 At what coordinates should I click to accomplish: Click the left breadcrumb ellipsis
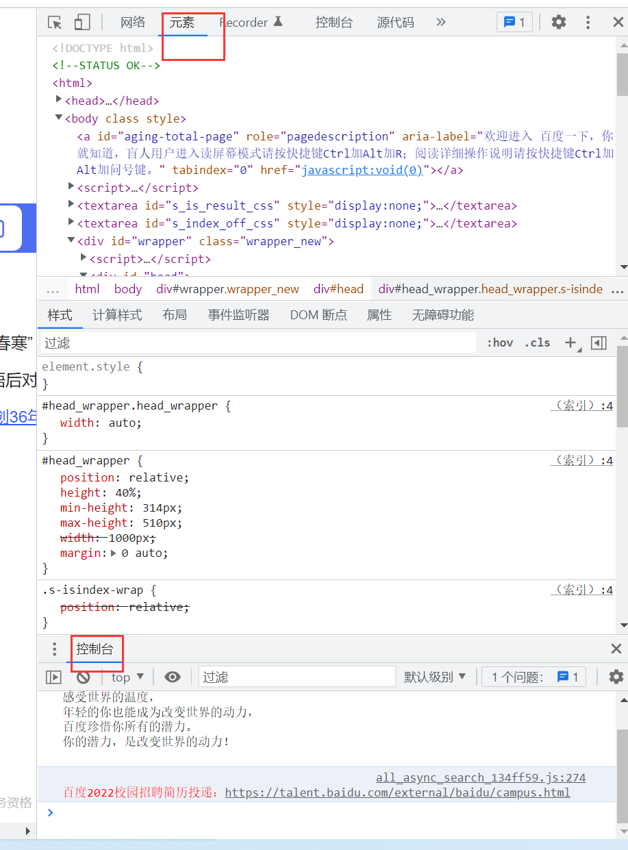(52, 290)
